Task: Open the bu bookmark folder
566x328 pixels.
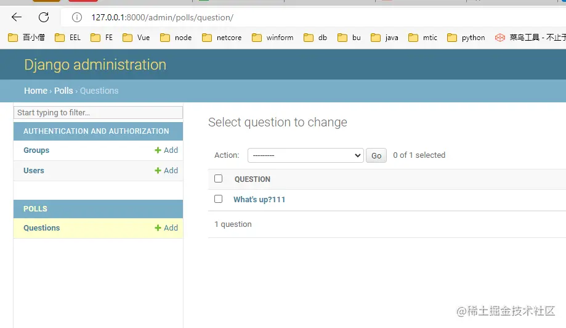Action: [x=349, y=38]
